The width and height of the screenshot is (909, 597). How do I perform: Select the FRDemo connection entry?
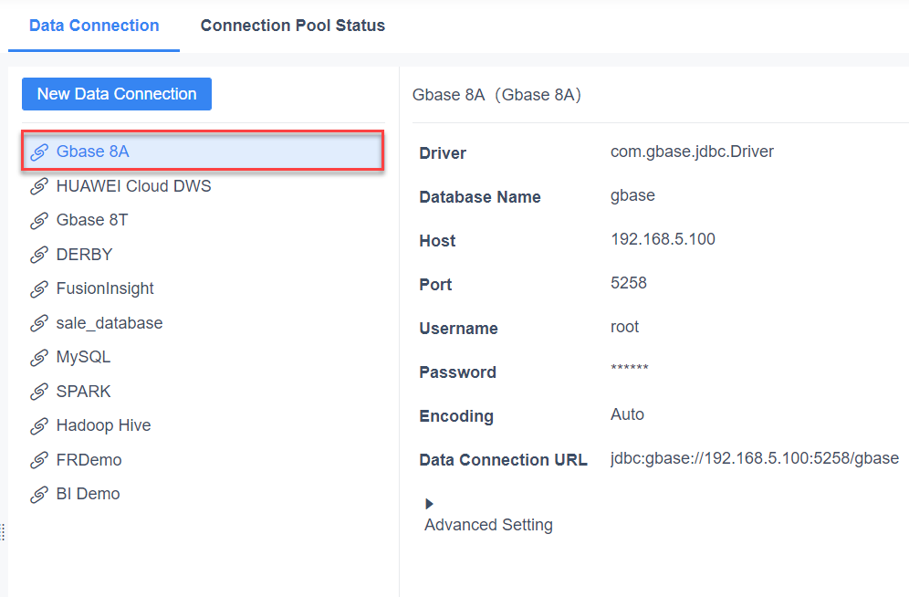89,460
